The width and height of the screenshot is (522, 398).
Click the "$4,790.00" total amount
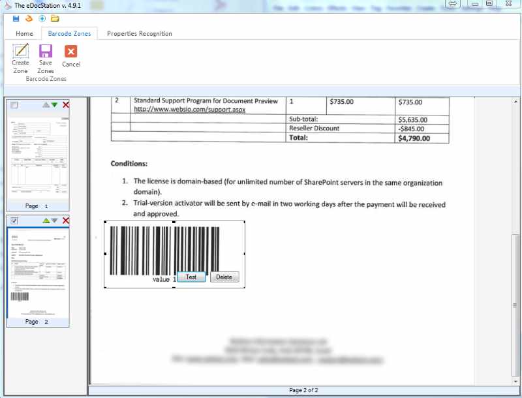click(414, 138)
